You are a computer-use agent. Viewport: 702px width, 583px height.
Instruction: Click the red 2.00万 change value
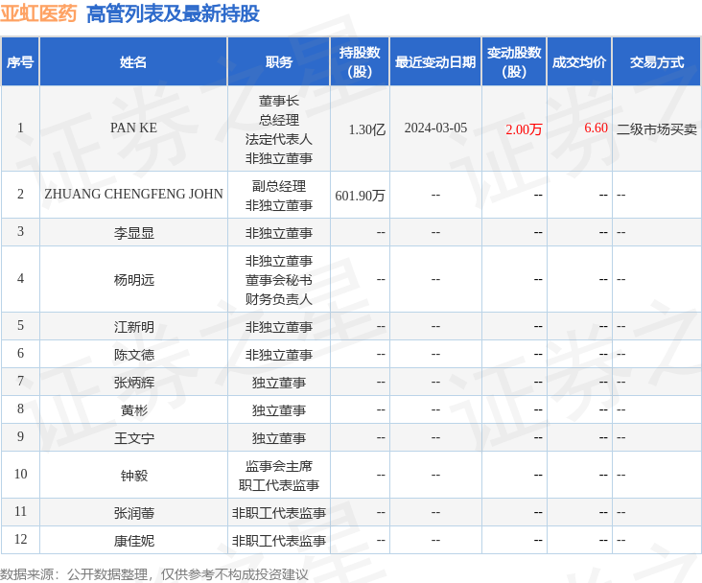click(524, 129)
